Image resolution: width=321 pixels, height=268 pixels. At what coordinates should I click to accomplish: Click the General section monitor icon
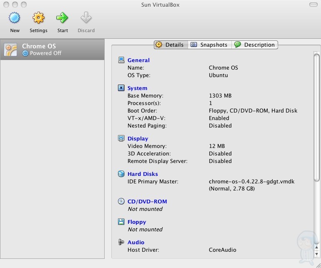121,60
